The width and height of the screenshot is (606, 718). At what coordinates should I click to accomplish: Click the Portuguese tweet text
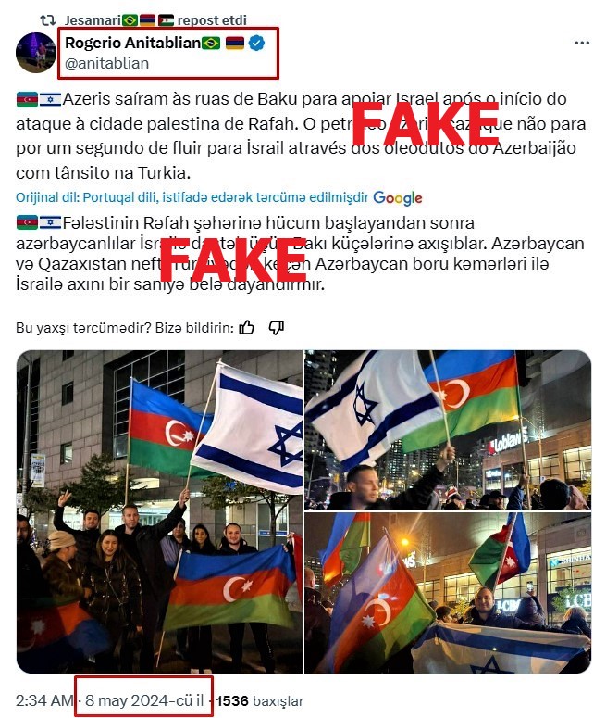pos(301,136)
